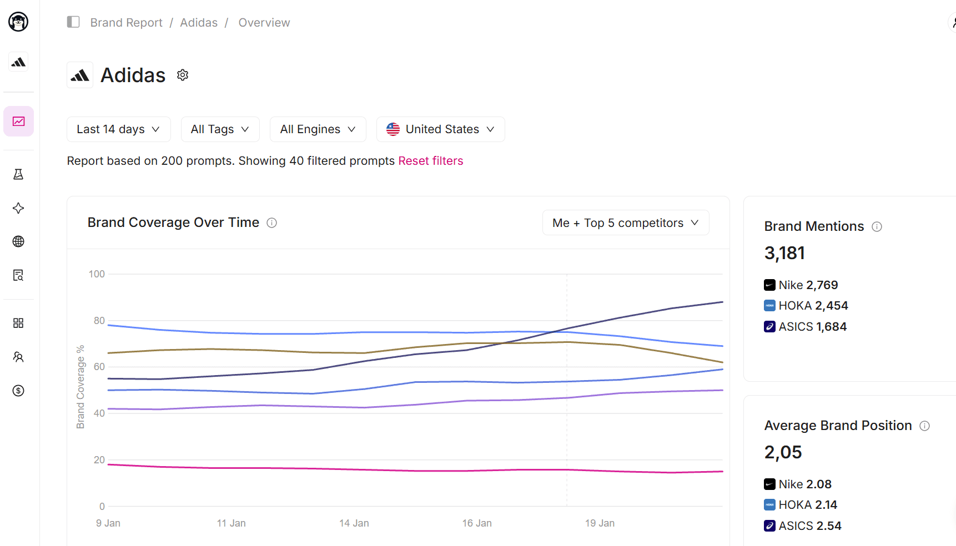The image size is (956, 546).
Task: Click the ASICS logo under Average Brand Position
Action: [769, 526]
